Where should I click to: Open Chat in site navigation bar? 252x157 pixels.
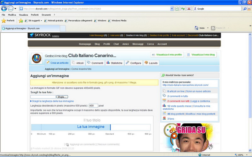pyautogui.click(x=116, y=44)
